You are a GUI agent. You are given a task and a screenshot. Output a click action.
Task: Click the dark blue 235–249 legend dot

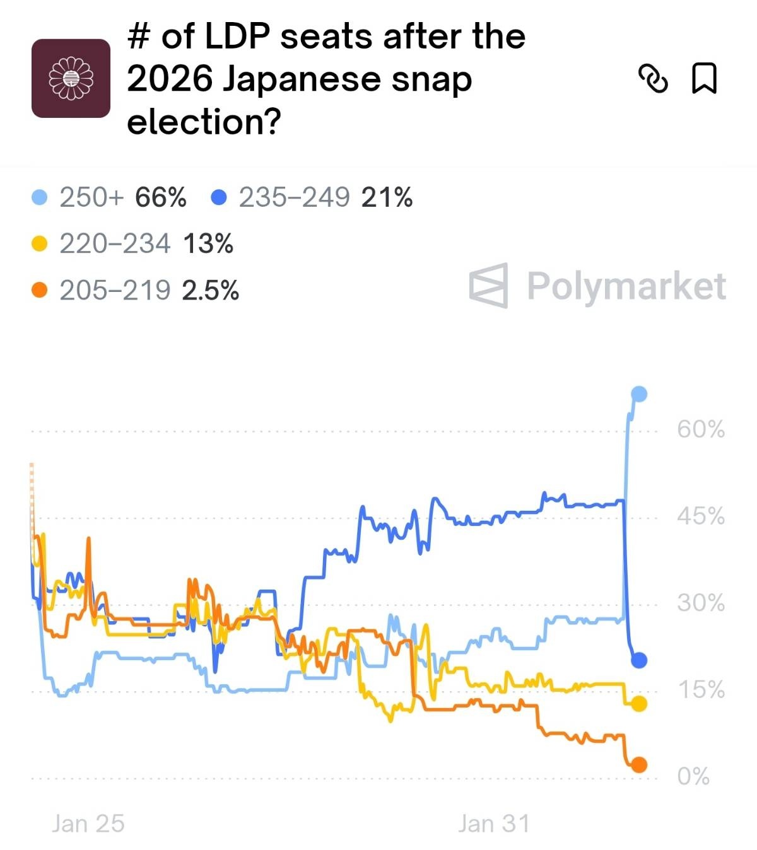[x=219, y=198]
